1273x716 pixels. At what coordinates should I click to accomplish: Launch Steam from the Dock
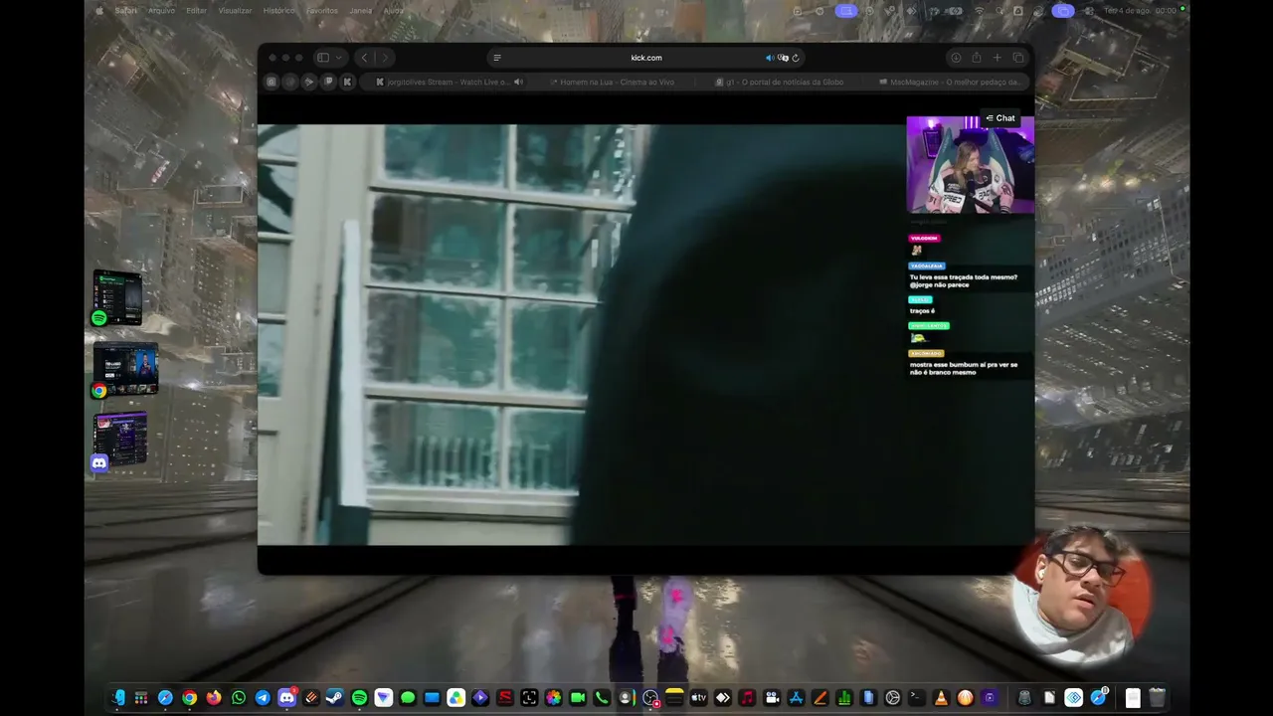pos(335,698)
